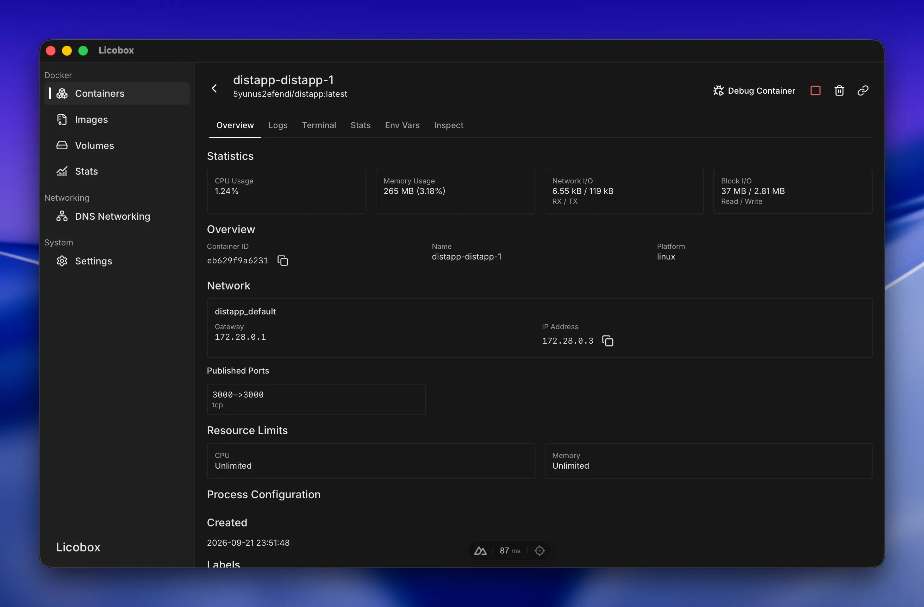Open Settings in the sidebar
The height and width of the screenshot is (607, 924).
pos(117,261)
